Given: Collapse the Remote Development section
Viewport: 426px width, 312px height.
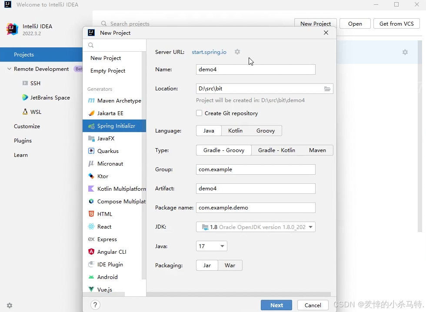Looking at the screenshot, I should point(9,69).
